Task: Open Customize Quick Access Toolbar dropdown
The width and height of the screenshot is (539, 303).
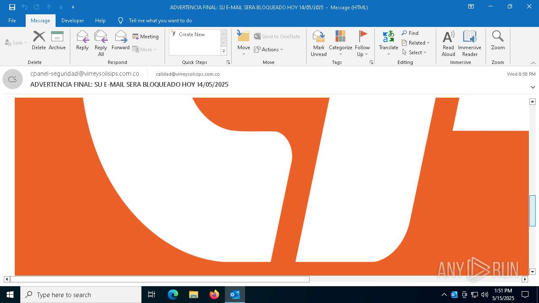Action: (73, 7)
